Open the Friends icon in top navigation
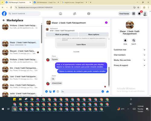 click(x=75, y=14)
